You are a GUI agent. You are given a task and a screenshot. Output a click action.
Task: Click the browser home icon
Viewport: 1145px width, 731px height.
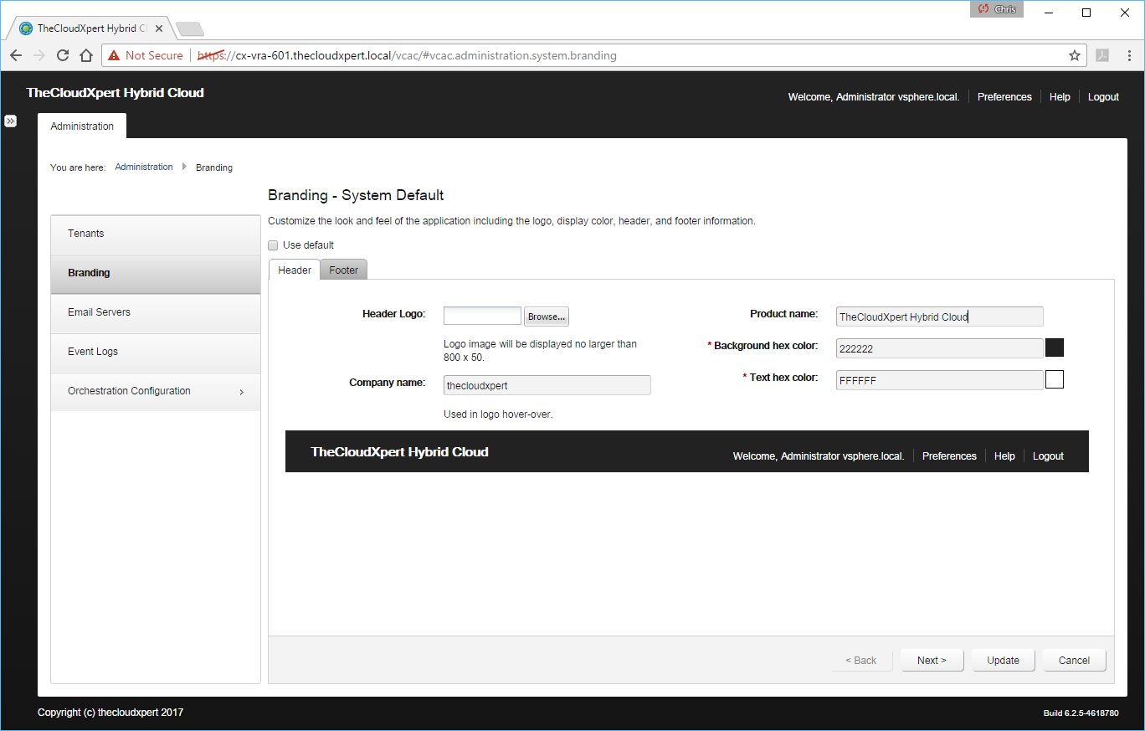point(85,55)
